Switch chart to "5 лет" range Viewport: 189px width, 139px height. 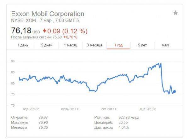coord(142,45)
